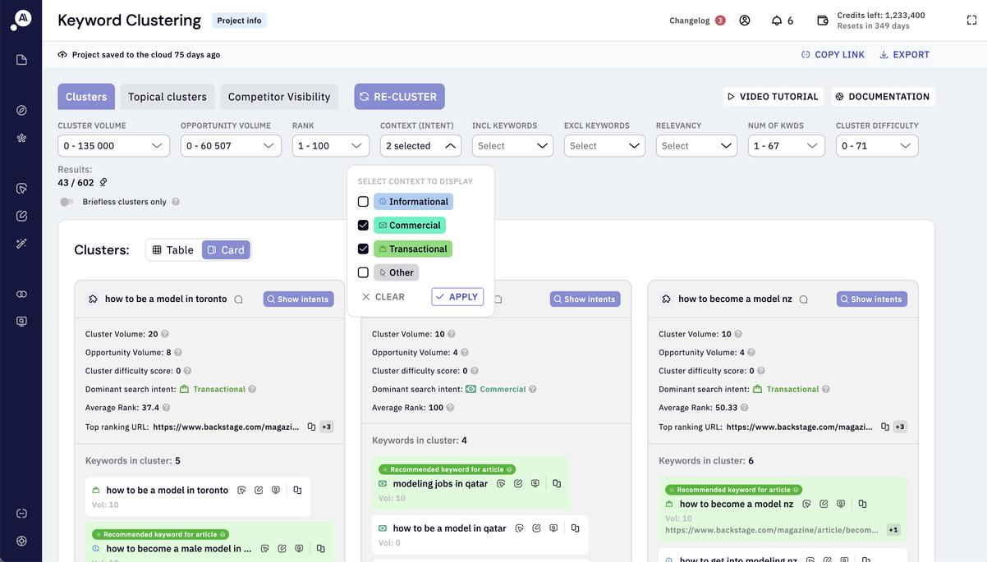Switch to the Table view of clusters

pyautogui.click(x=172, y=249)
